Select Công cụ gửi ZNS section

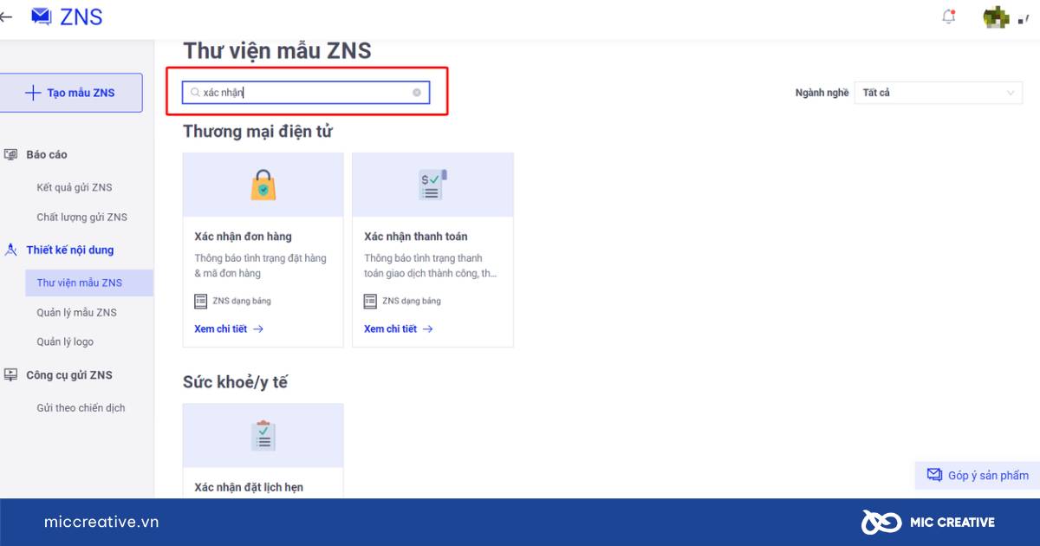coord(69,374)
